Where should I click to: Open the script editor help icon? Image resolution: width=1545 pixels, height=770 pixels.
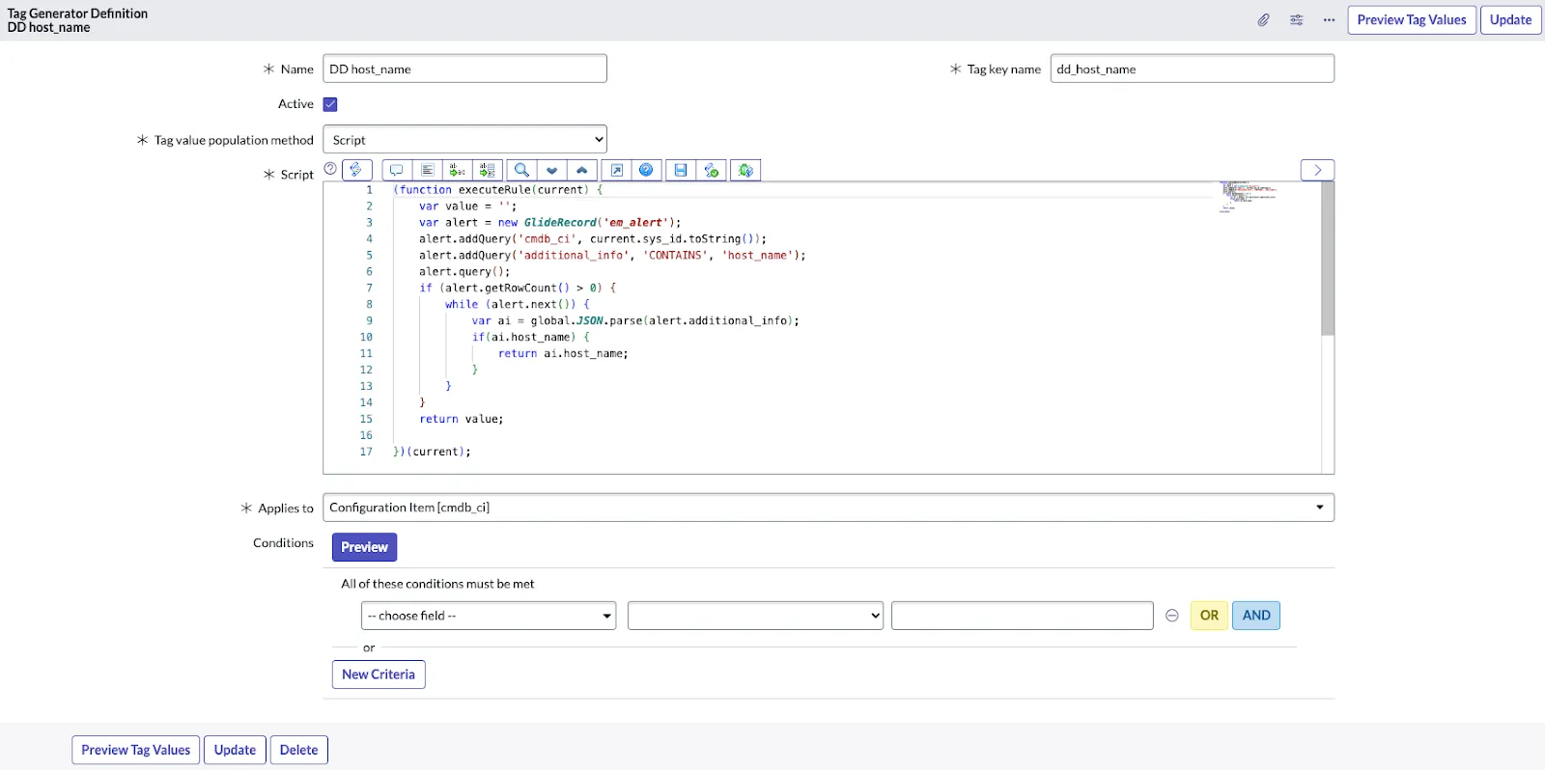[x=646, y=170]
